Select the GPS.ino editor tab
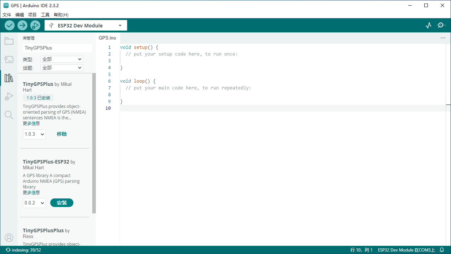The width and height of the screenshot is (451, 254). tap(108, 38)
